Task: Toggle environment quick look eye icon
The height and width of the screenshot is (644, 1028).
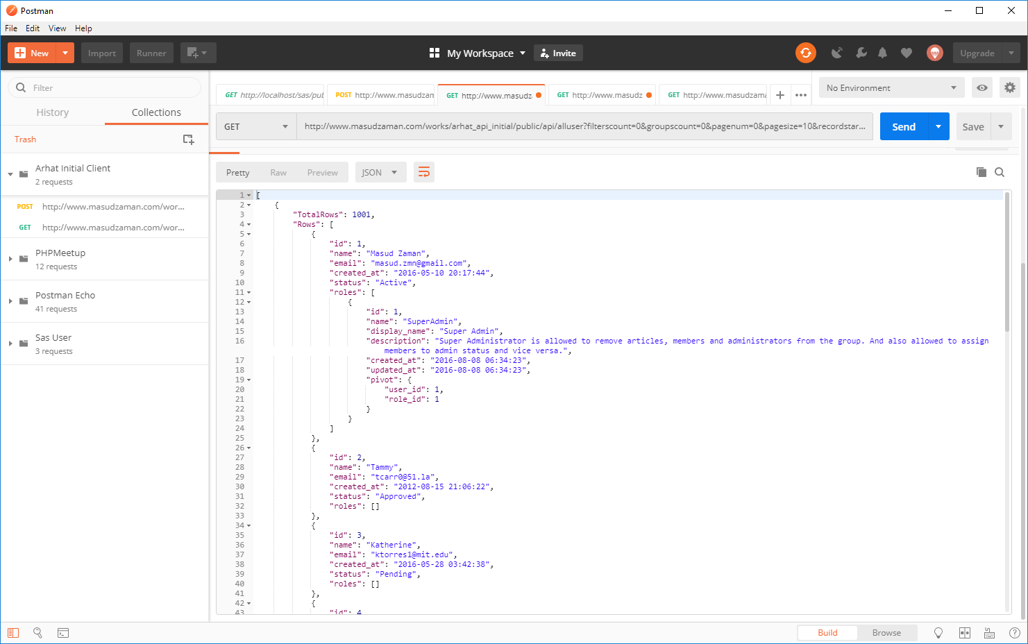Action: [981, 88]
